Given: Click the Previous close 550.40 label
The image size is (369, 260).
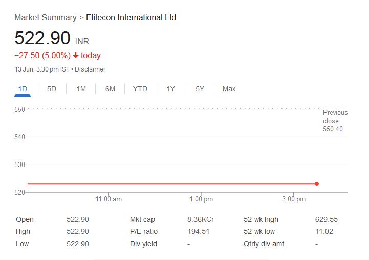Looking at the screenshot, I should [335, 121].
